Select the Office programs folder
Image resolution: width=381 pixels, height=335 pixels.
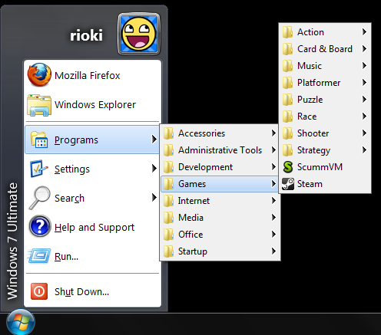[220, 235]
